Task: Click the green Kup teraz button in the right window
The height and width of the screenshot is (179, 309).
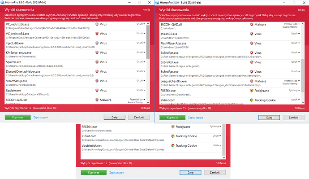Action: pyautogui.click(x=172, y=118)
